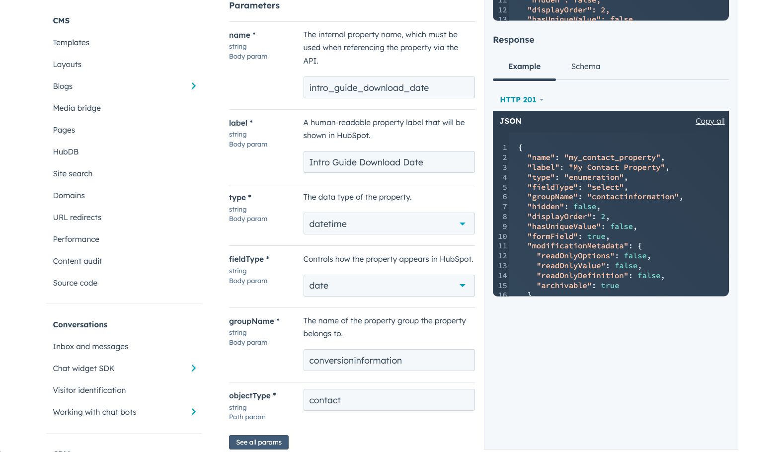Click the Parameters heading
Image resolution: width=782 pixels, height=452 pixels.
pos(254,5)
